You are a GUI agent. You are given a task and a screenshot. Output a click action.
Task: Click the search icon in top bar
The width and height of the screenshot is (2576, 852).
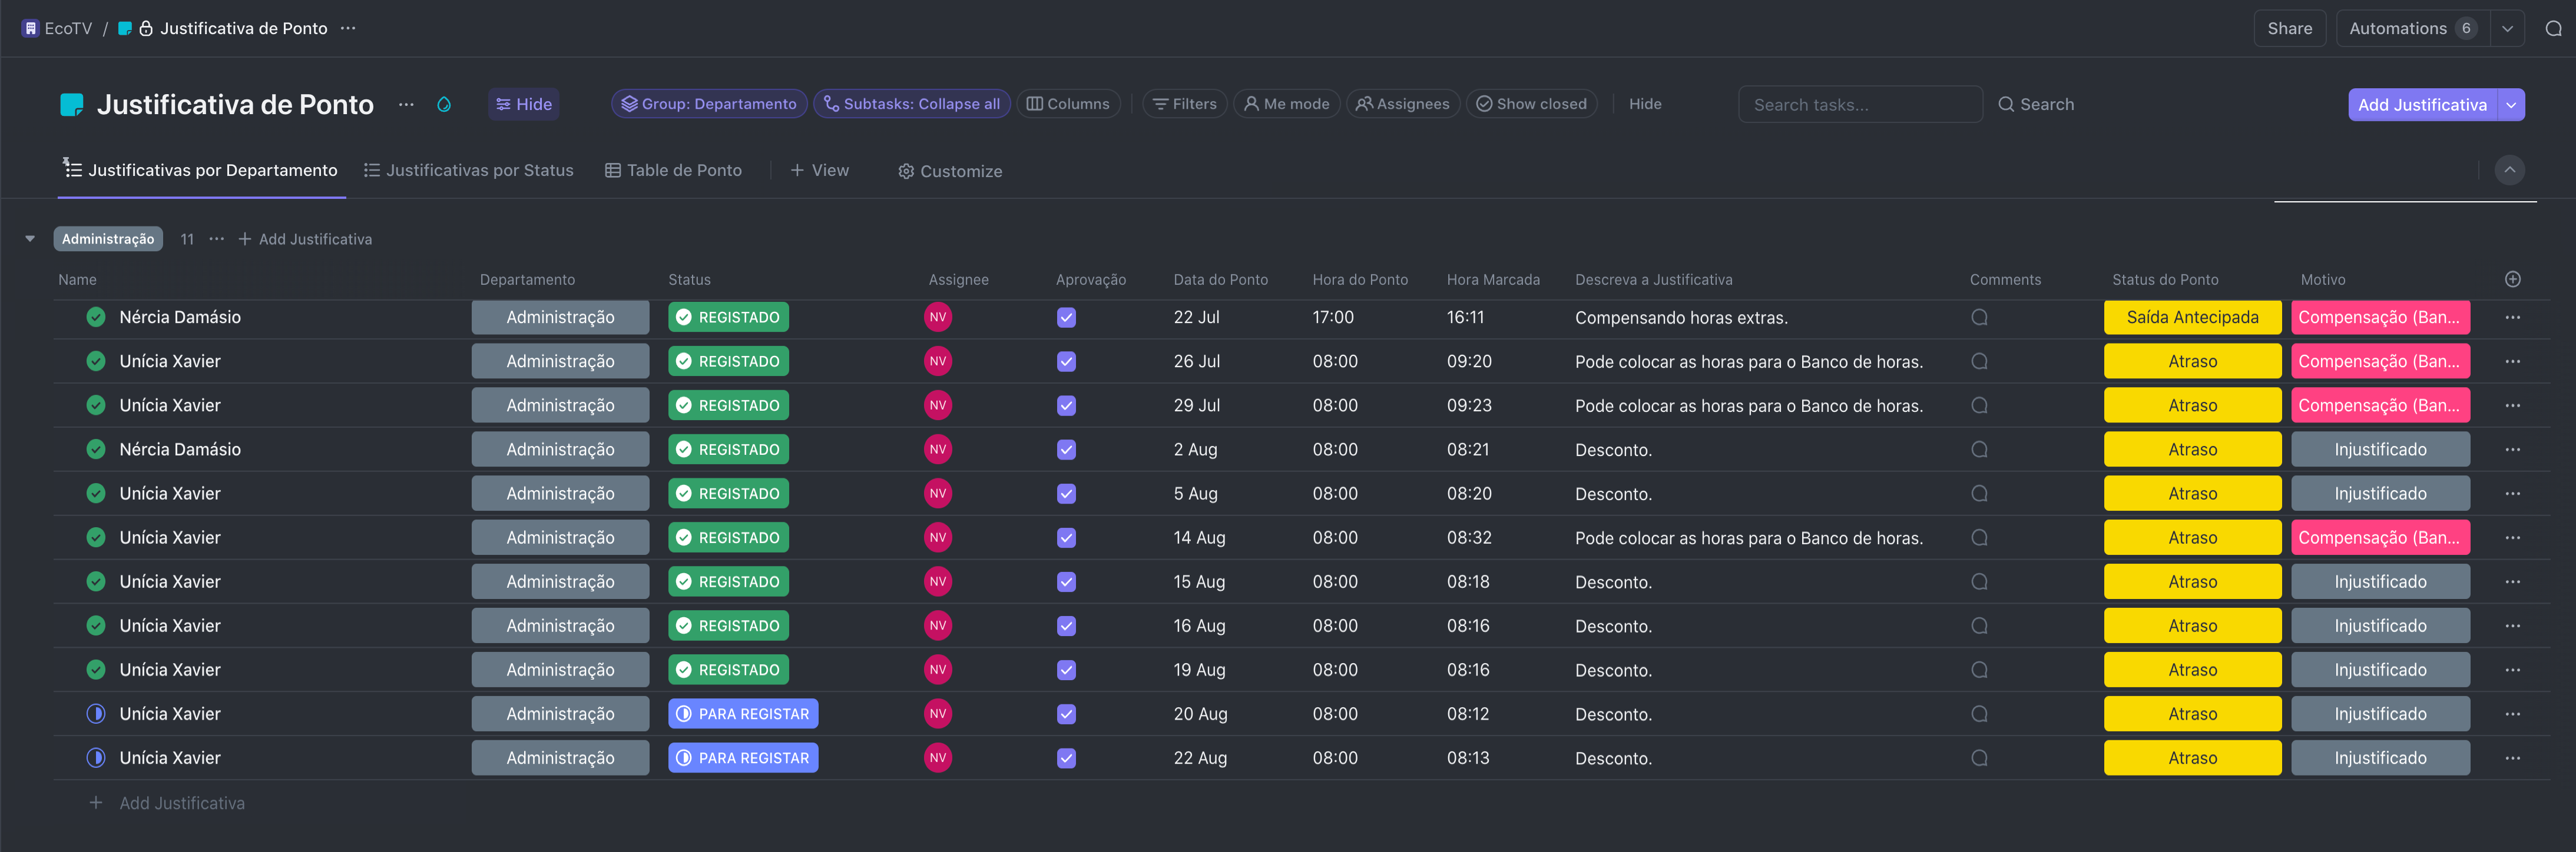point(2553,28)
